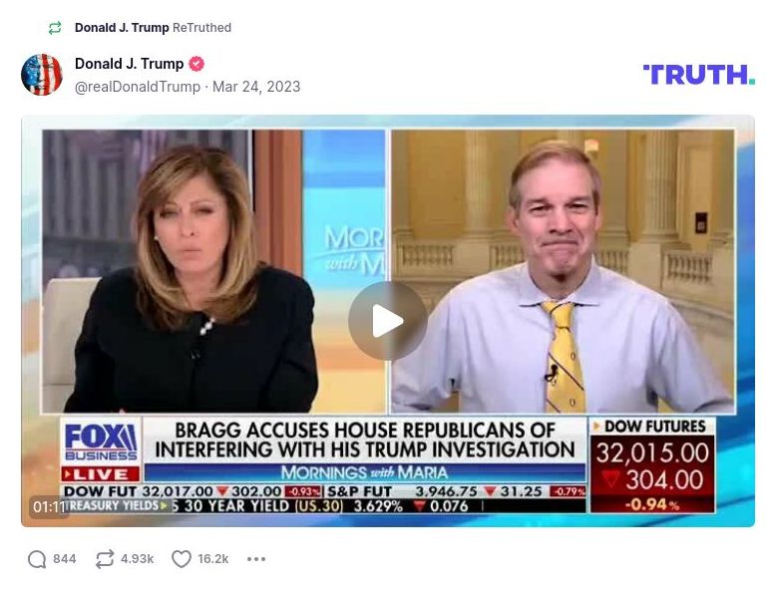Click Donald J. Trump in ReTruthed header
Viewport: 776px width, 589px height.
coord(122,28)
